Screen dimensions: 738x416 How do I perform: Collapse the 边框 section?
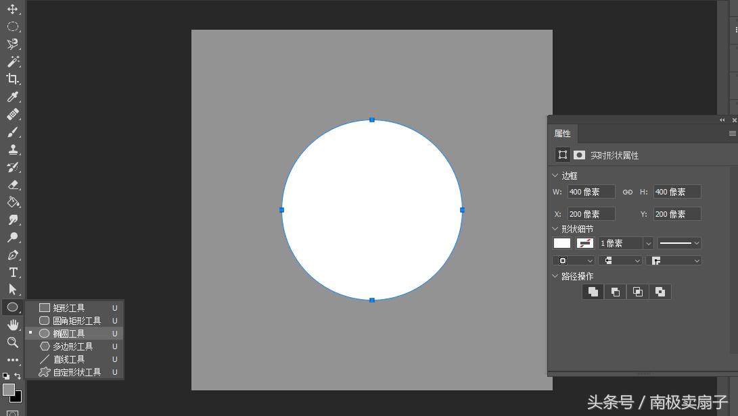coord(555,176)
